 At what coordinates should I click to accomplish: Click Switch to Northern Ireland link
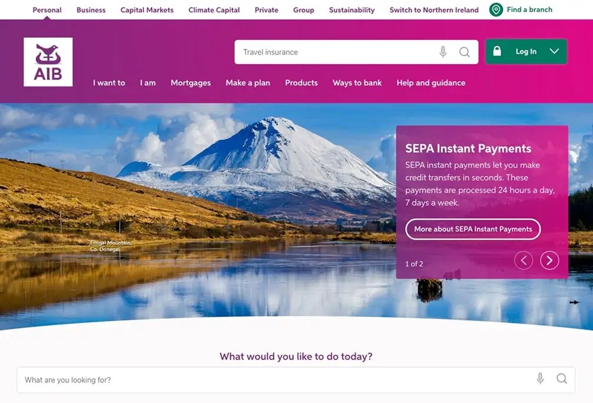point(434,10)
